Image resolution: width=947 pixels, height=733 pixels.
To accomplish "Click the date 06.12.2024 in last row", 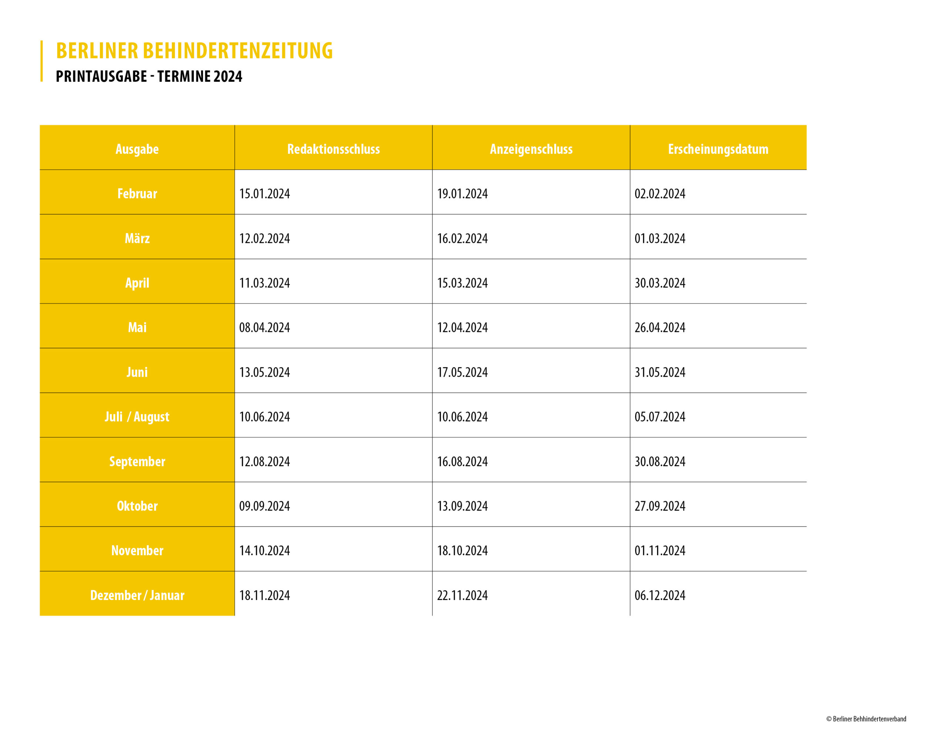I will tap(660, 595).
